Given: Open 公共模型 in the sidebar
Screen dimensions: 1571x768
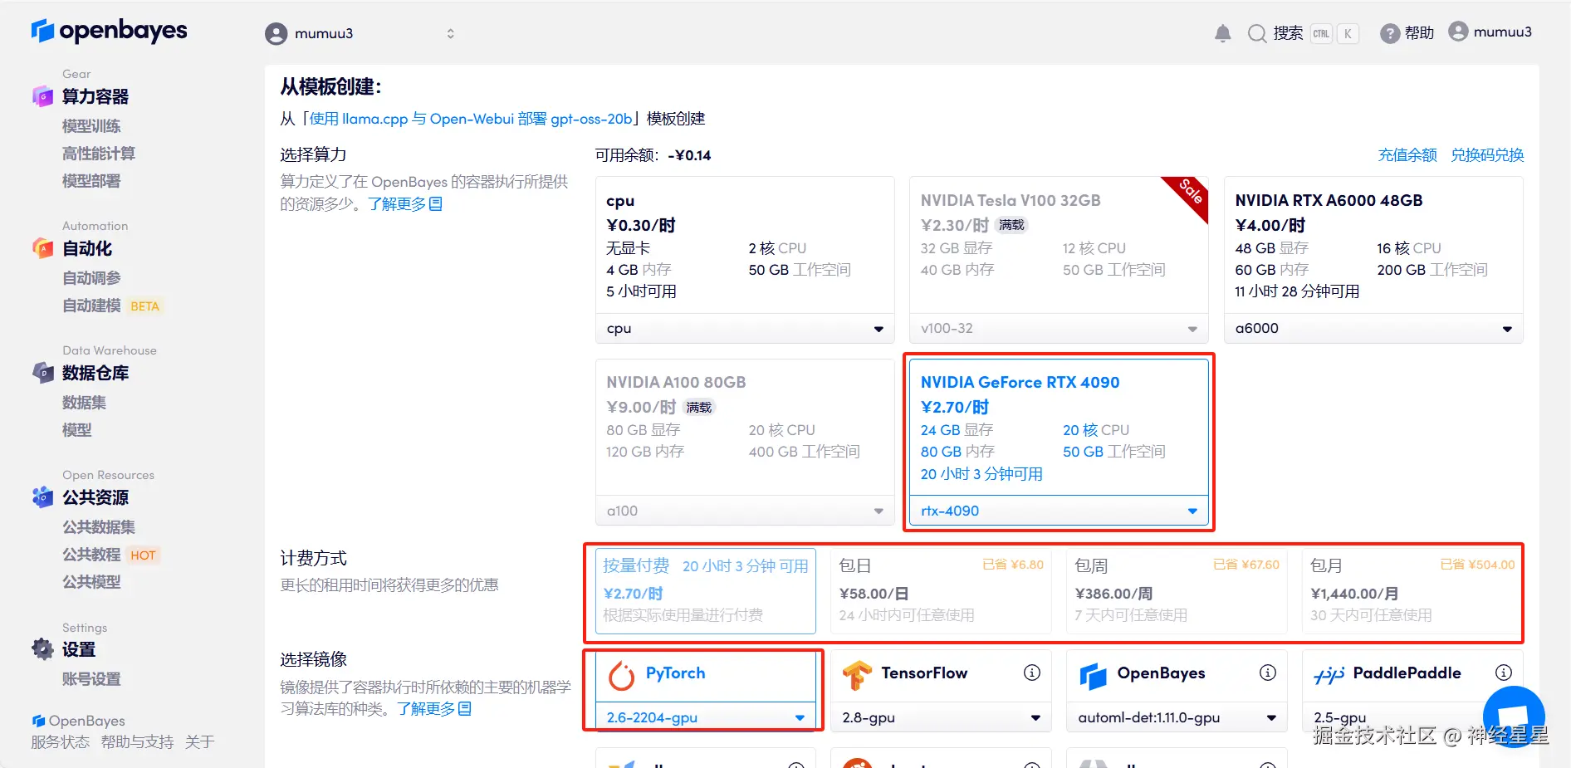Looking at the screenshot, I should pos(91,582).
